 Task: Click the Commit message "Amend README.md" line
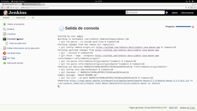[78, 75]
